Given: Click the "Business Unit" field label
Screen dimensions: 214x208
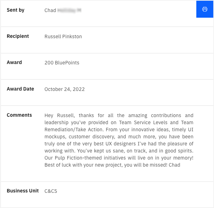Looking at the screenshot, I should click(22, 191).
